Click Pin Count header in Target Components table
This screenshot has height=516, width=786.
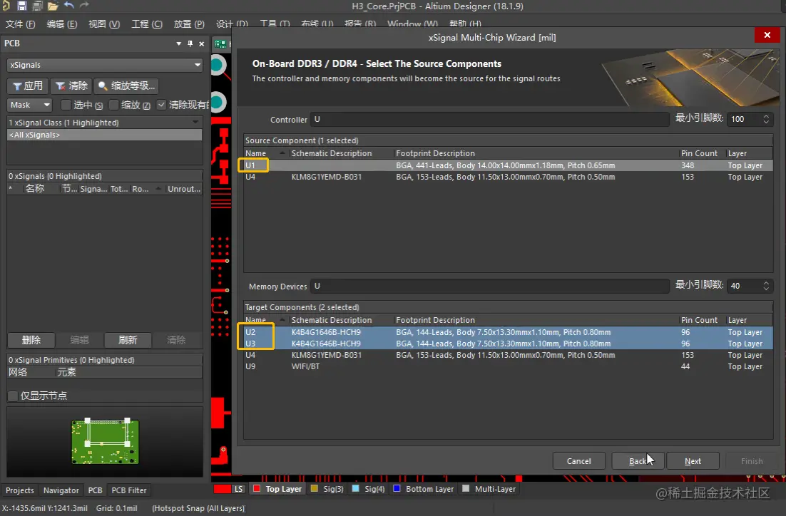pyautogui.click(x=699, y=320)
